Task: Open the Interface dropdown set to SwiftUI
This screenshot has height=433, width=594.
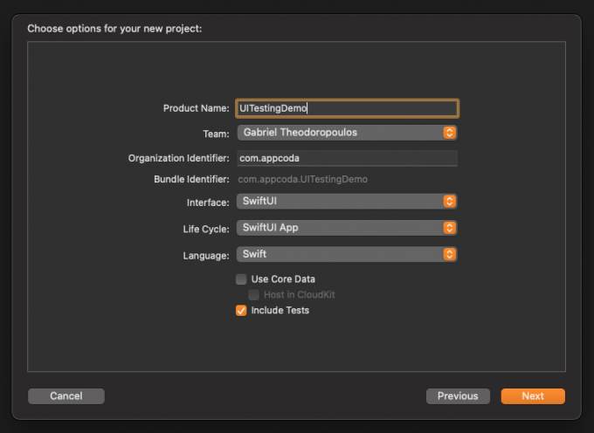Action: (x=341, y=202)
